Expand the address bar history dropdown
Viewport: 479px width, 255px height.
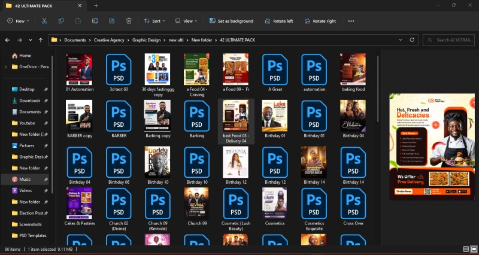click(401, 40)
